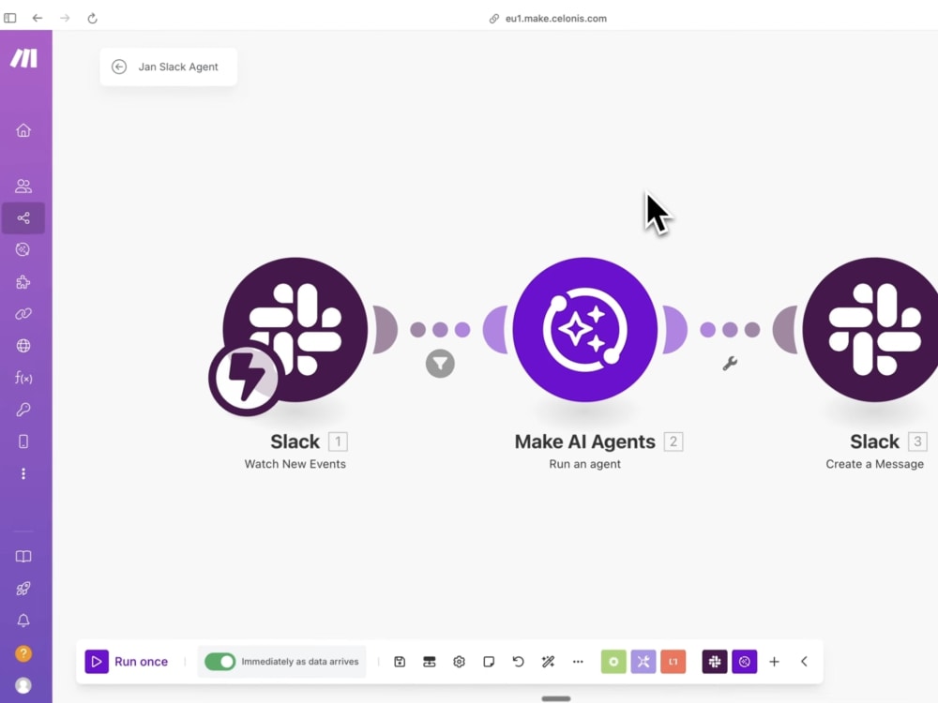938x703 pixels.
Task: Open the AI Agents sidebar icon
Action: click(x=23, y=250)
